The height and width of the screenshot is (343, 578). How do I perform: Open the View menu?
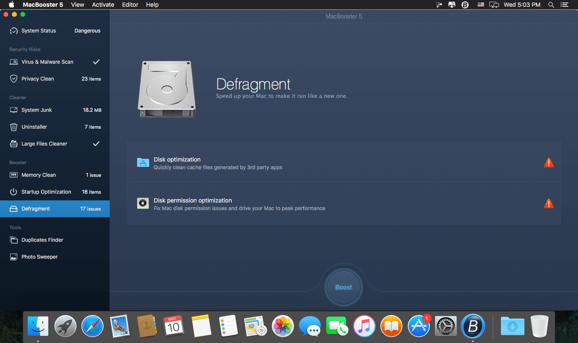tap(78, 5)
